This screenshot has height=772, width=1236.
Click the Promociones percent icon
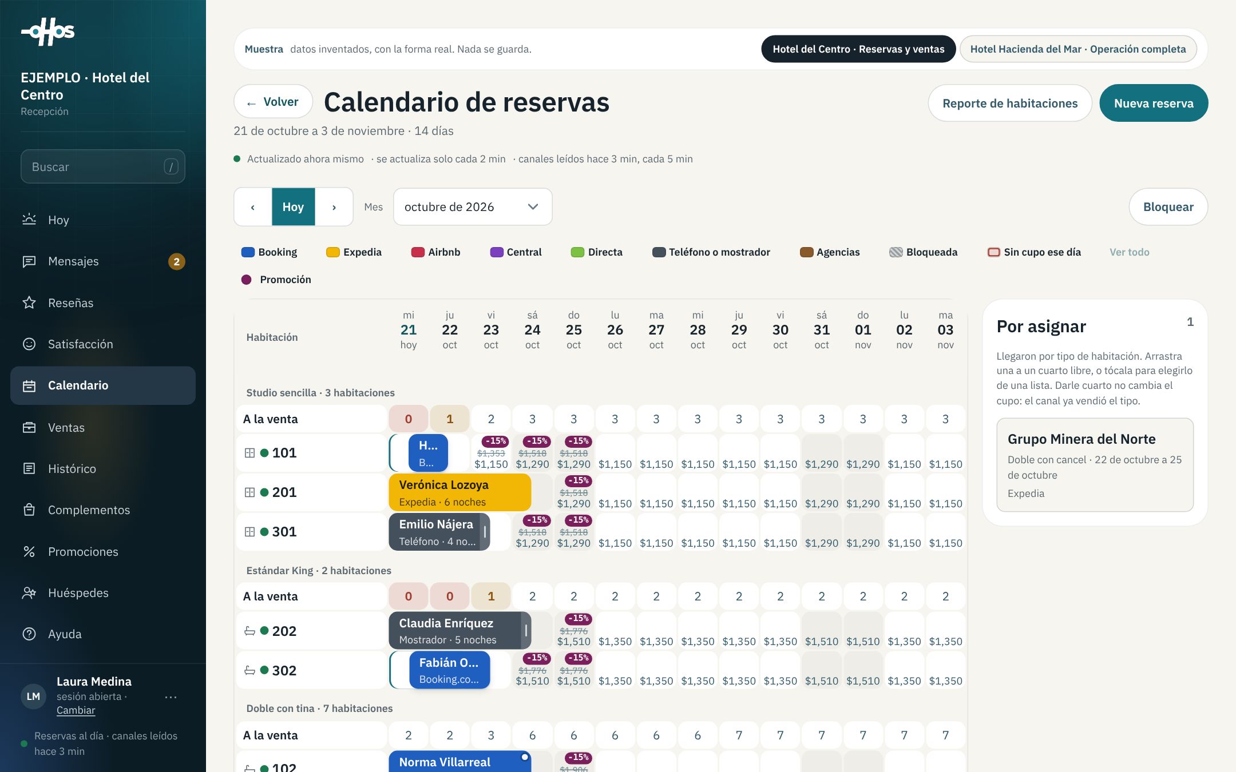pyautogui.click(x=29, y=551)
